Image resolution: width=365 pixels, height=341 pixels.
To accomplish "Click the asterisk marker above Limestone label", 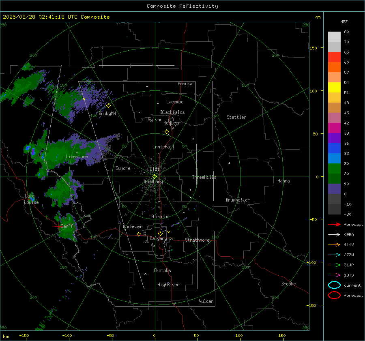I will 77,153.
